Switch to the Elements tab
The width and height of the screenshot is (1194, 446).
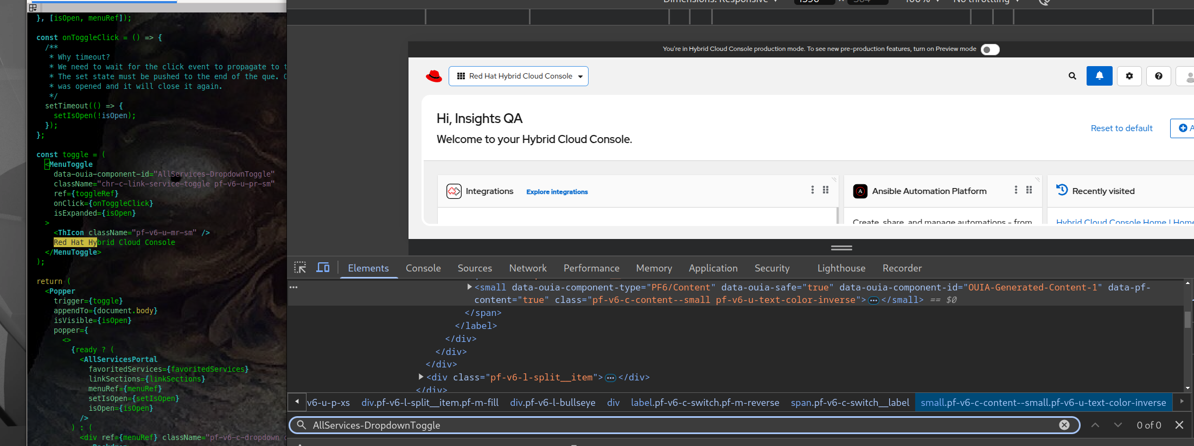(x=368, y=268)
